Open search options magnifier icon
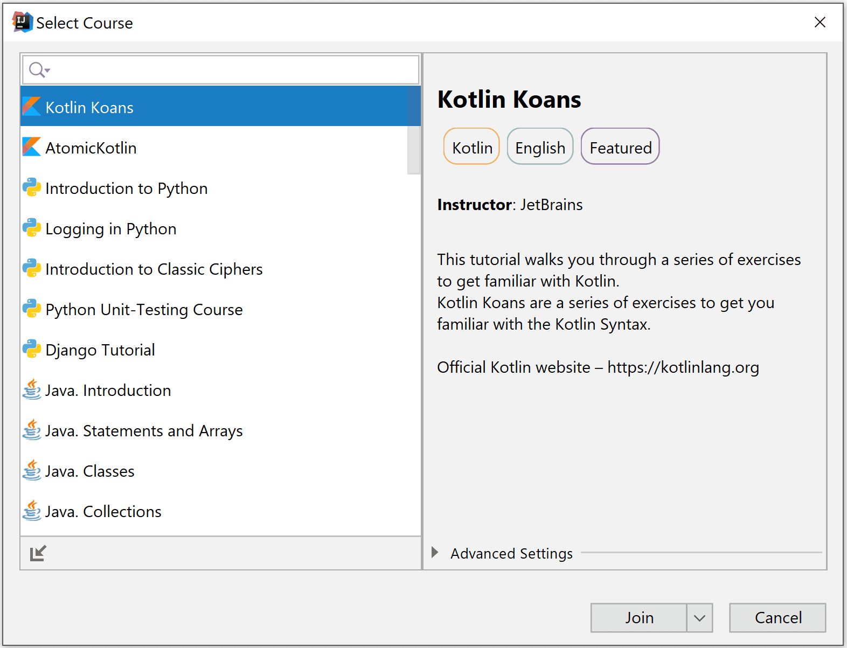 coord(39,70)
